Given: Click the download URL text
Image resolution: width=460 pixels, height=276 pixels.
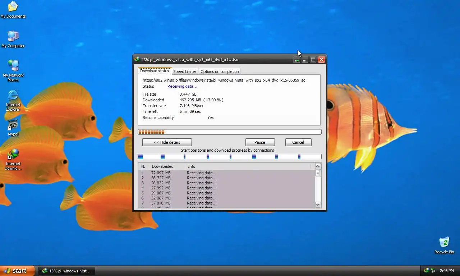Looking at the screenshot, I should click(x=224, y=80).
